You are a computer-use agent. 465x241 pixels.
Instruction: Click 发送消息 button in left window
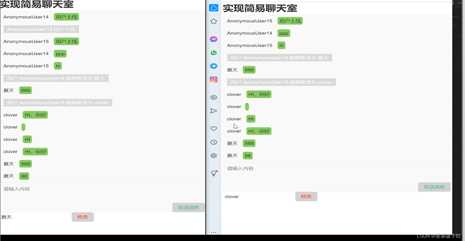coord(189,207)
